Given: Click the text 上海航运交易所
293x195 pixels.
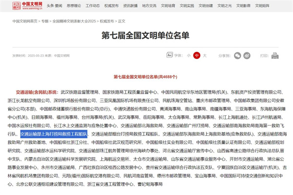Looking at the screenshot, I should [115, 159].
